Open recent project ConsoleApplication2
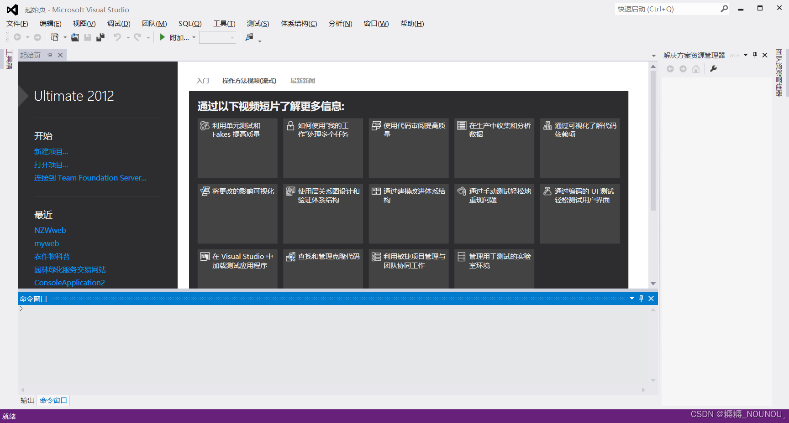Image resolution: width=789 pixels, height=423 pixels. 69,283
